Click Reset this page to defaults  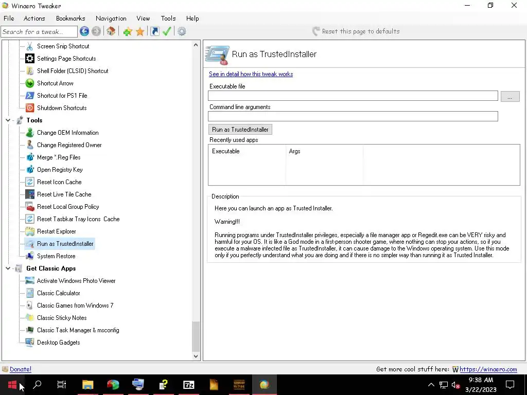coord(356,31)
